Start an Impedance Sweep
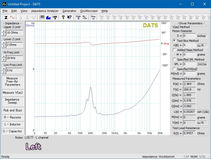 (13, 101)
